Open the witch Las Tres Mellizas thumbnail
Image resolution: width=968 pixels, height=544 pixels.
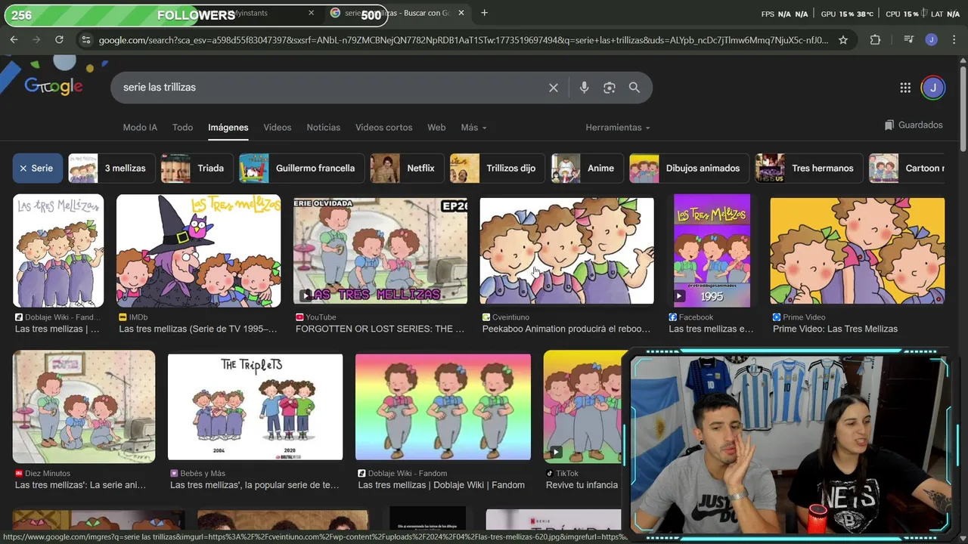(198, 251)
